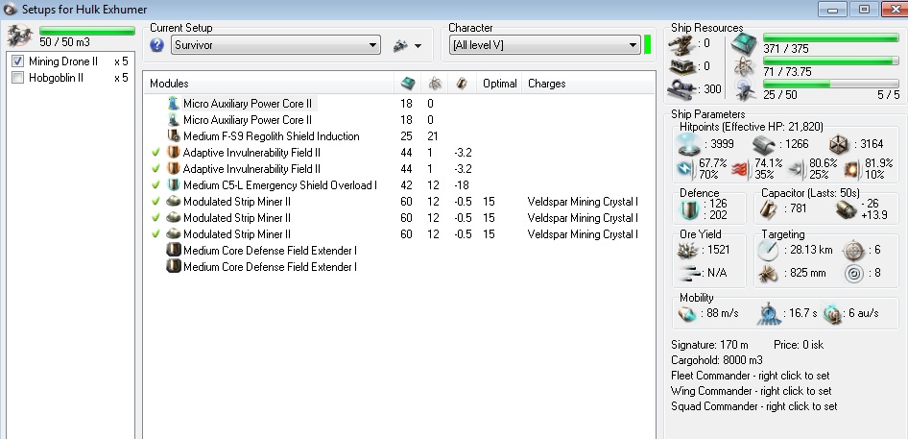Click the targeting range icon showing 28.13 km
The height and width of the screenshot is (439, 908).
pos(768,251)
